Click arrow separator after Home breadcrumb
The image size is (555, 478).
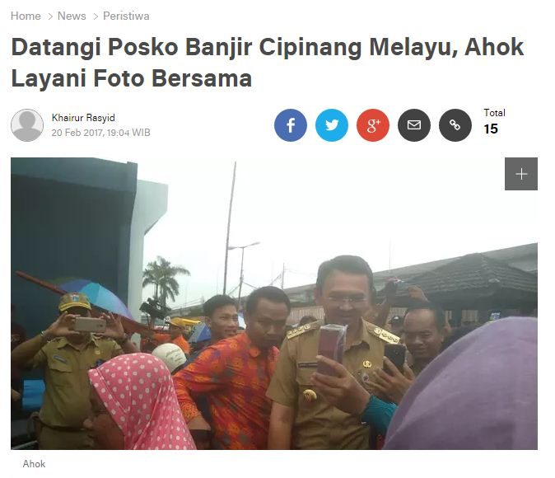click(50, 16)
